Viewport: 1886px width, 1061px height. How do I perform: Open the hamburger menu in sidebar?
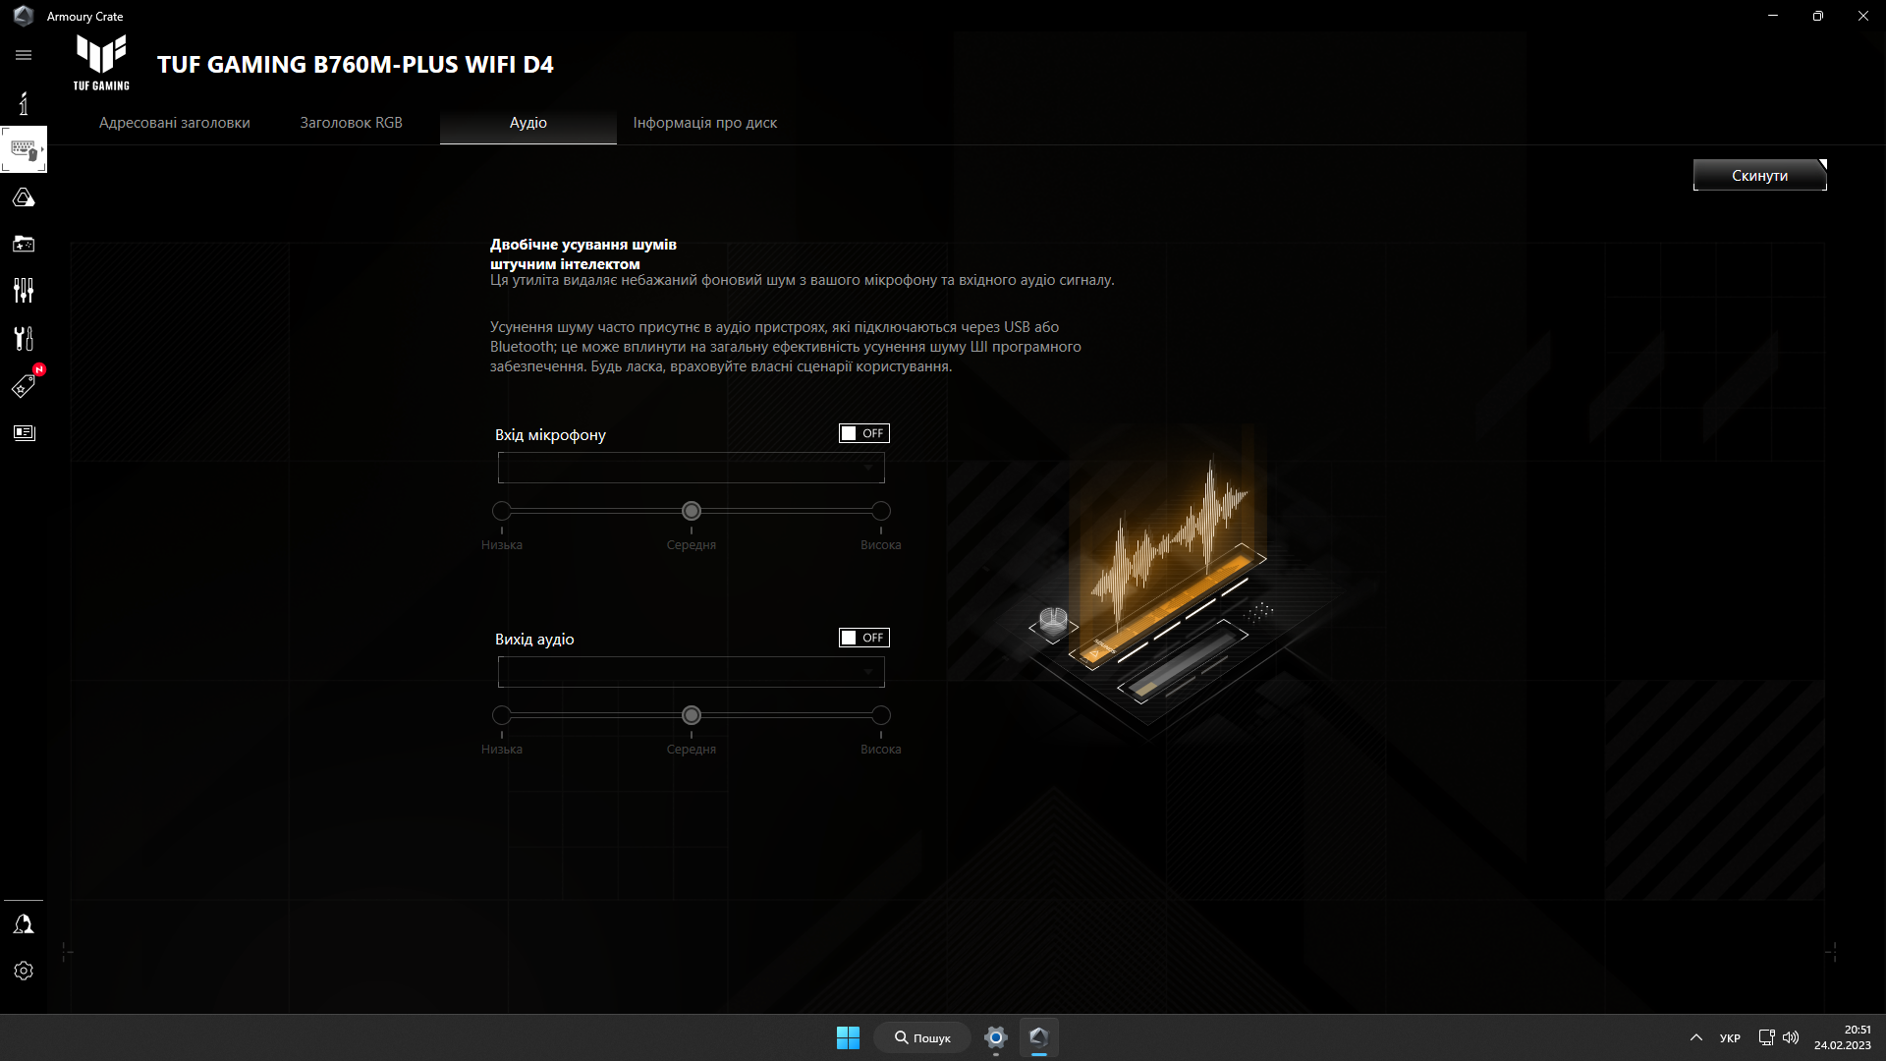point(24,55)
